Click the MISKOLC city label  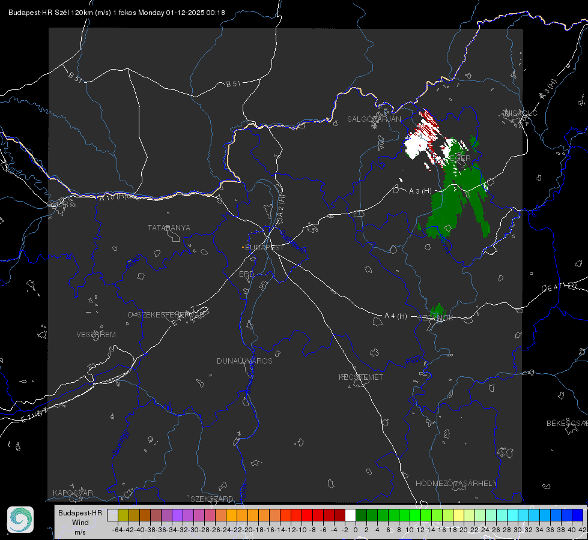tap(521, 113)
